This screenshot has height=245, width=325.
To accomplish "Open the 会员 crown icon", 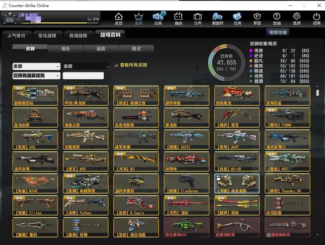I will [x=139, y=18].
